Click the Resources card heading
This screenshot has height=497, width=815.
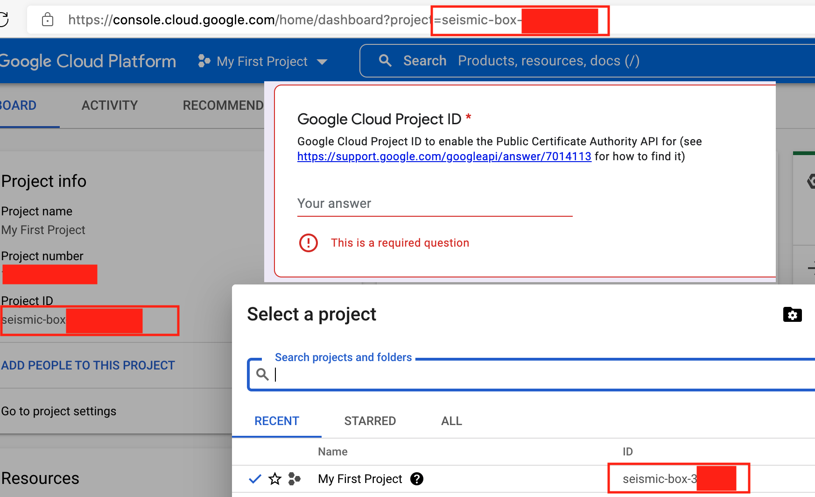(x=40, y=478)
